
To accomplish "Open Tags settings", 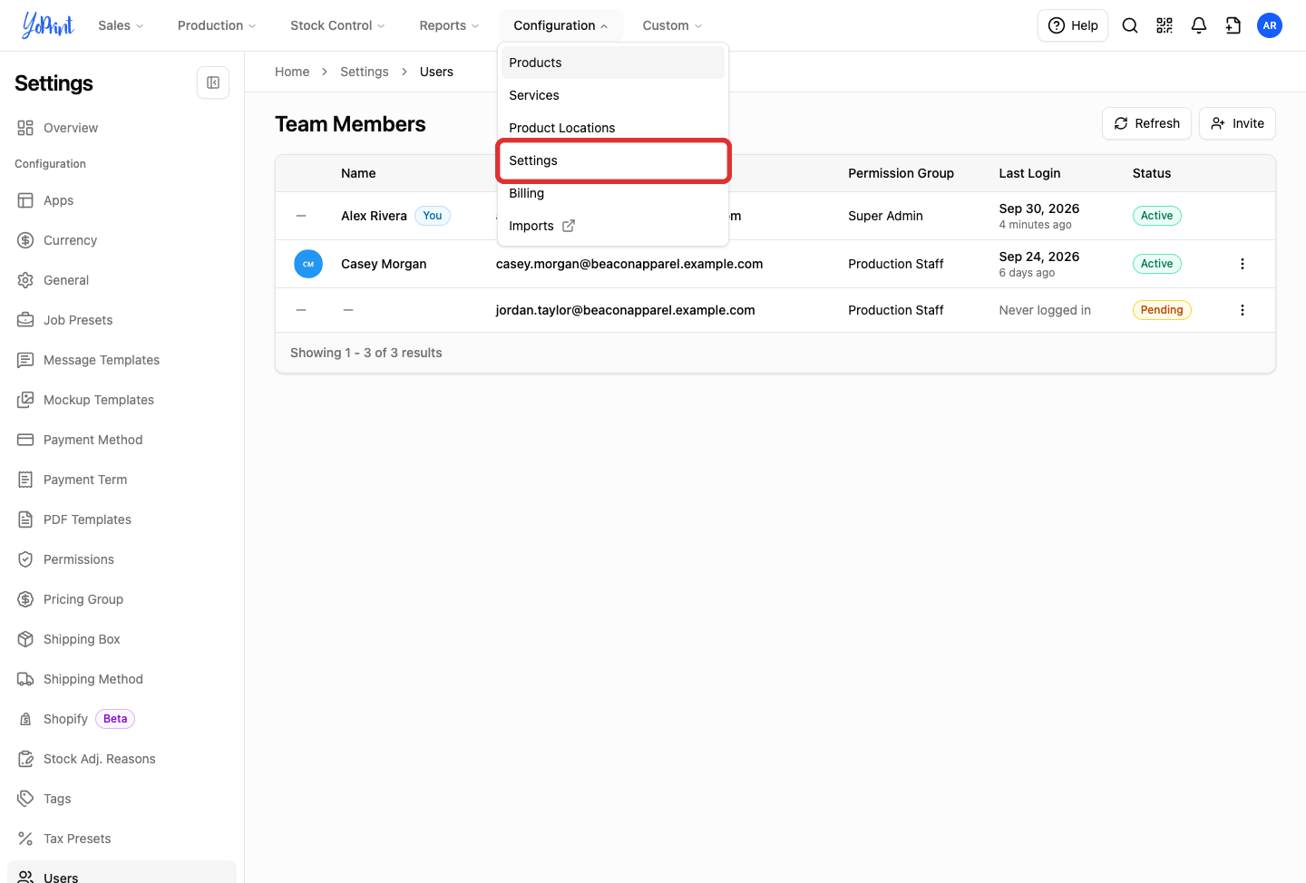I will 122,799.
